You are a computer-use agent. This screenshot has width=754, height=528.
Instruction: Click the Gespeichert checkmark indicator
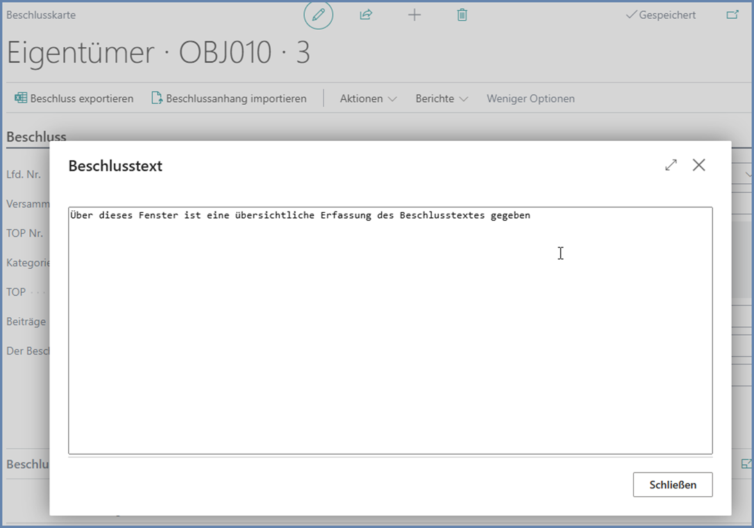(659, 15)
